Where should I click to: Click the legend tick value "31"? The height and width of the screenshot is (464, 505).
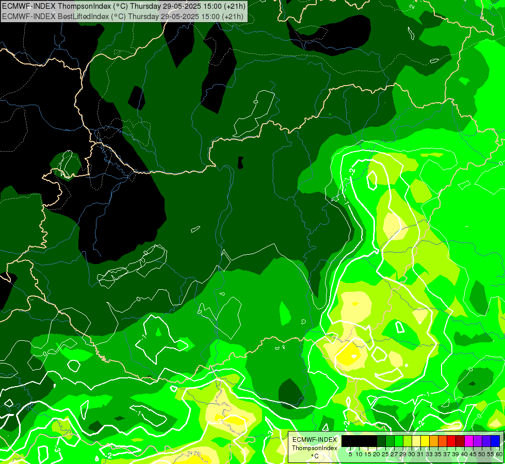[x=420, y=454]
